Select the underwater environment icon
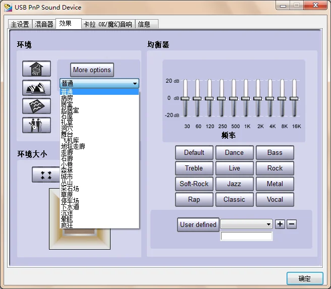The height and width of the screenshot is (289, 331). click(36, 106)
